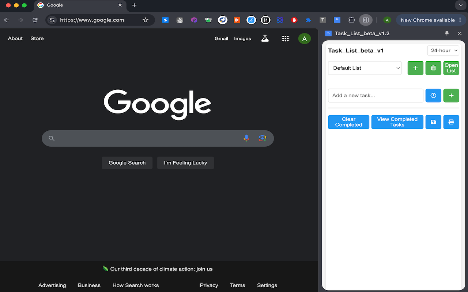The height and width of the screenshot is (292, 468).
Task: Click the blue S extension icon
Action: [x=165, y=20]
